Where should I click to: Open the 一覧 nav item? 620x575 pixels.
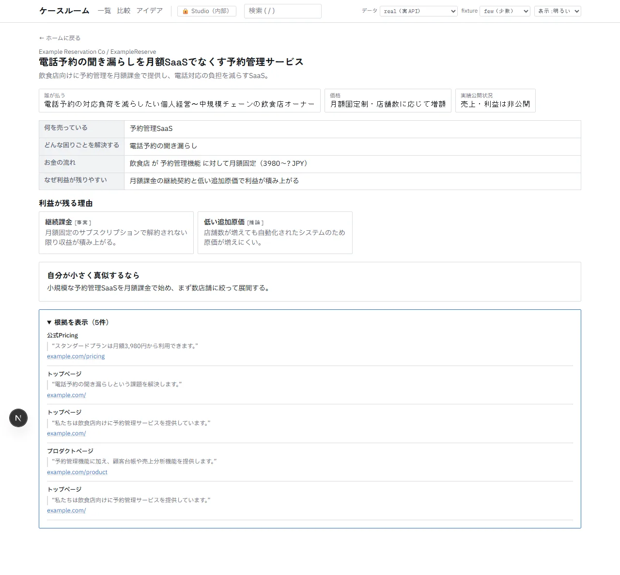pyautogui.click(x=104, y=11)
